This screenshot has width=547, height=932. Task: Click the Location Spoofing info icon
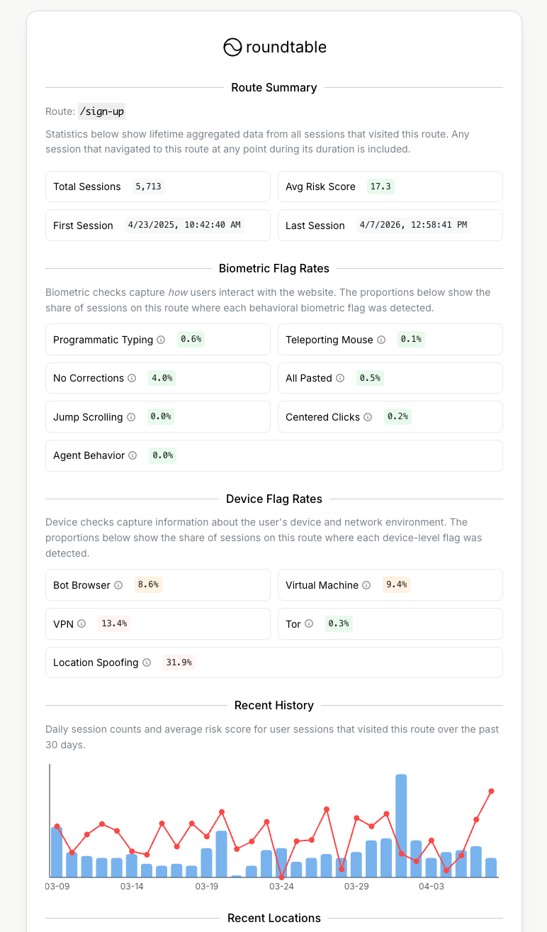146,662
